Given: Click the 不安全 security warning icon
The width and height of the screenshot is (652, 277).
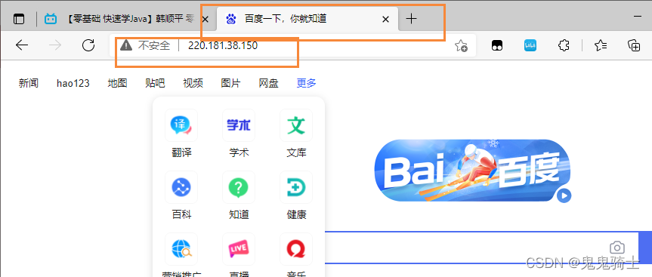Looking at the screenshot, I should pos(126,45).
